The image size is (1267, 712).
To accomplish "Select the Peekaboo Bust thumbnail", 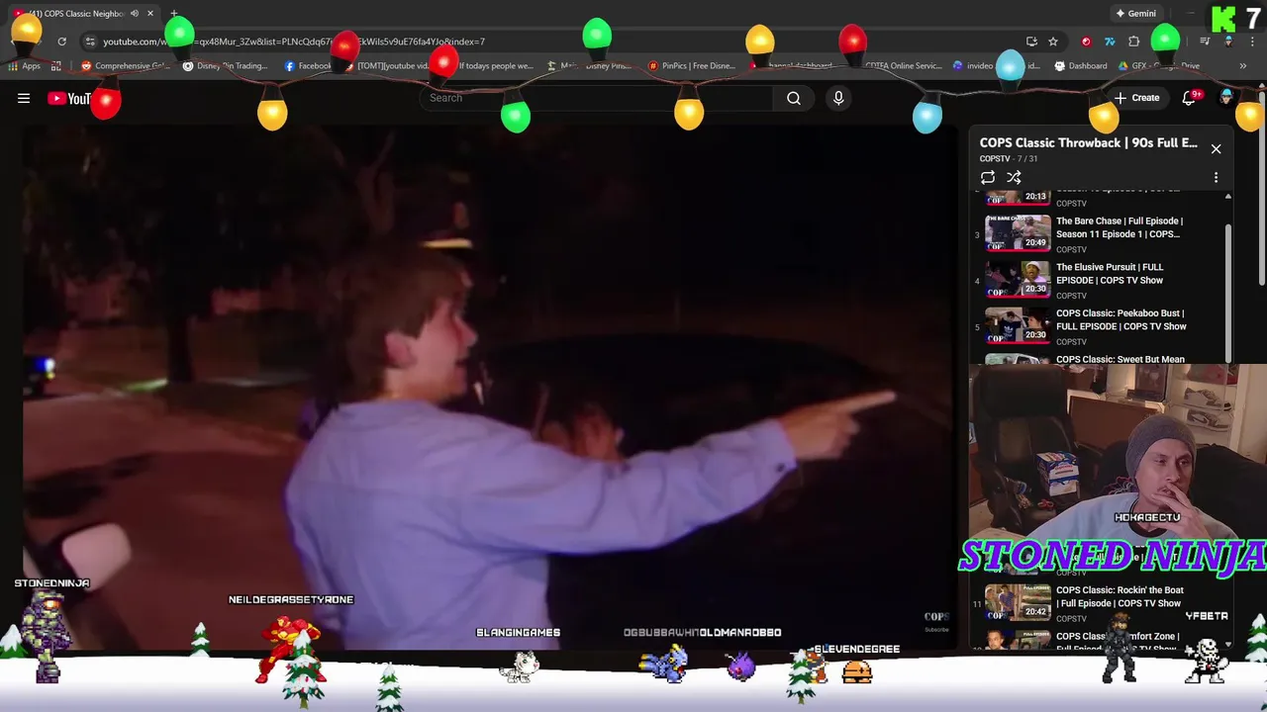I will pyautogui.click(x=1018, y=325).
